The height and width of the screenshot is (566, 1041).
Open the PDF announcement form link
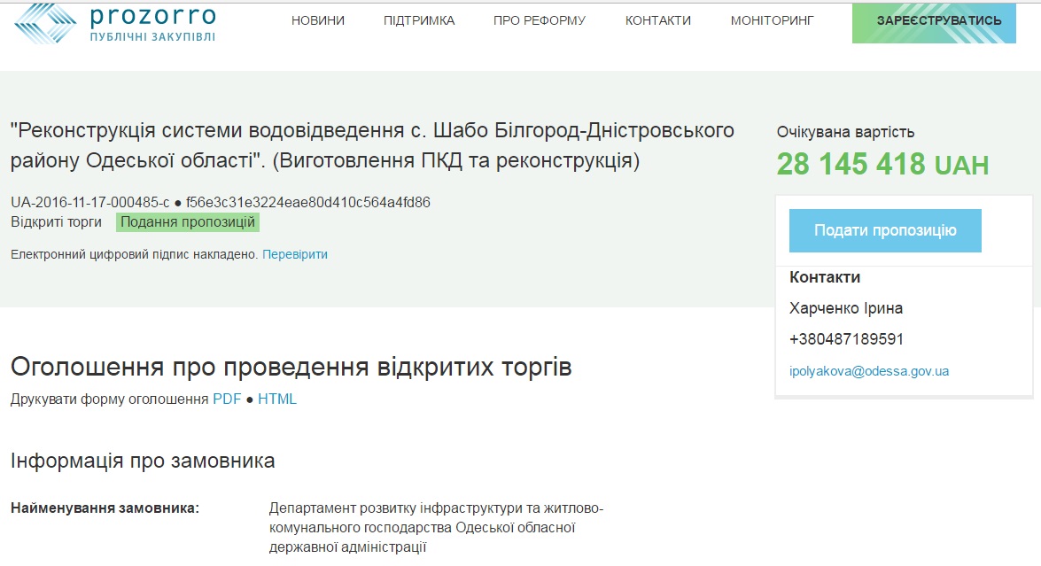point(227,399)
